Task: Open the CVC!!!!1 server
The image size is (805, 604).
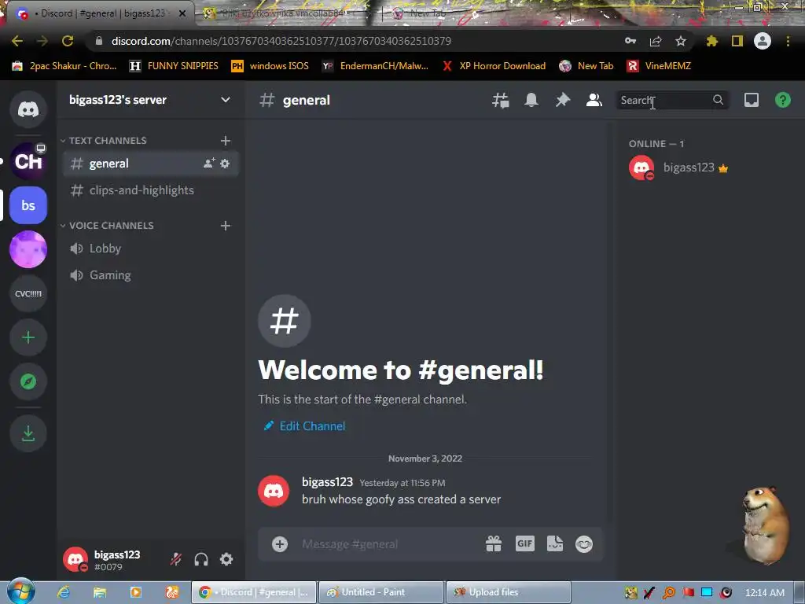Action: 28,293
